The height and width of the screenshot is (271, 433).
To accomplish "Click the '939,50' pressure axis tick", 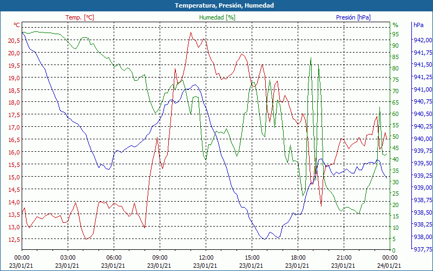I will [423, 163].
